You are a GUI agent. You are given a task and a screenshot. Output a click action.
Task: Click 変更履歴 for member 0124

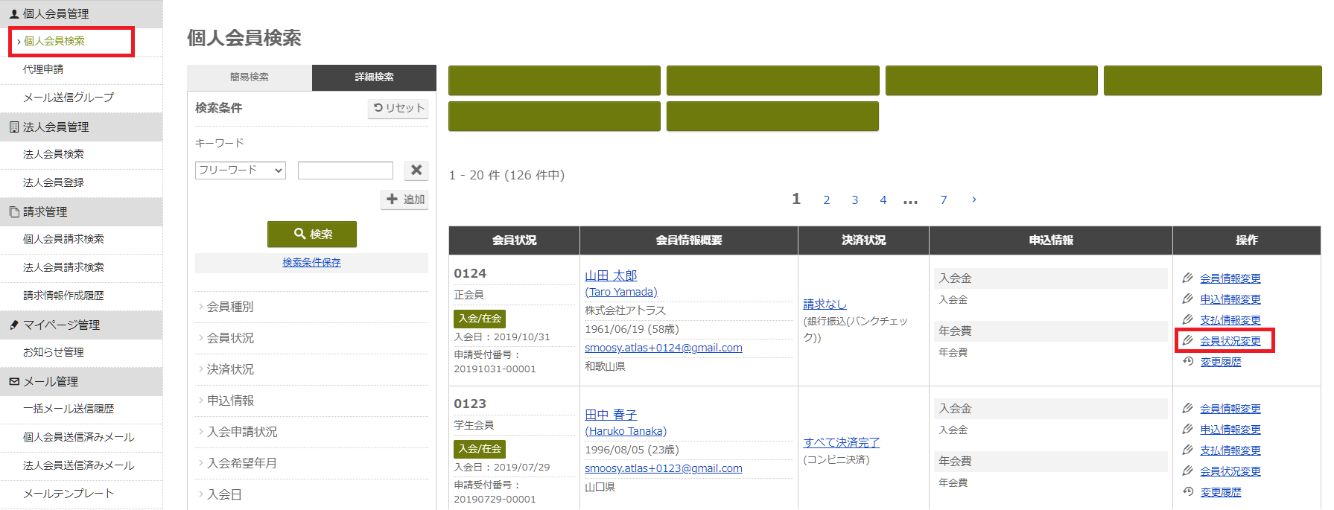[1221, 362]
